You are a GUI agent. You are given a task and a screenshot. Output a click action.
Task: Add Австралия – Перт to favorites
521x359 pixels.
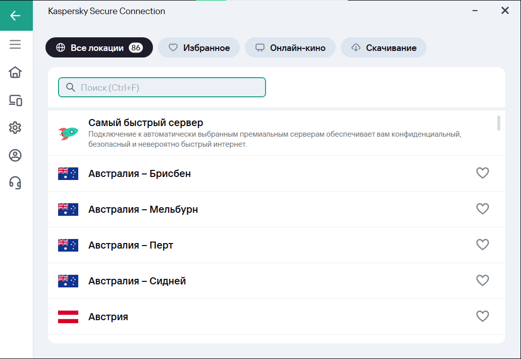coord(483,245)
